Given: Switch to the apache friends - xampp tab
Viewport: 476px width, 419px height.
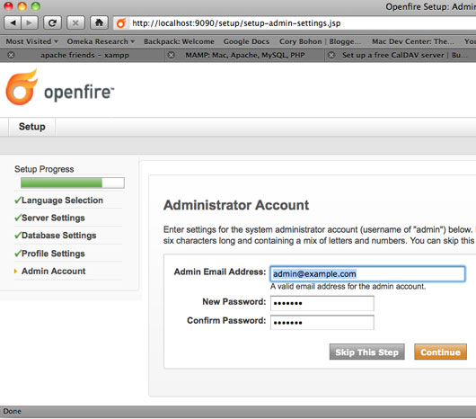Looking at the screenshot, I should pyautogui.click(x=84, y=55).
